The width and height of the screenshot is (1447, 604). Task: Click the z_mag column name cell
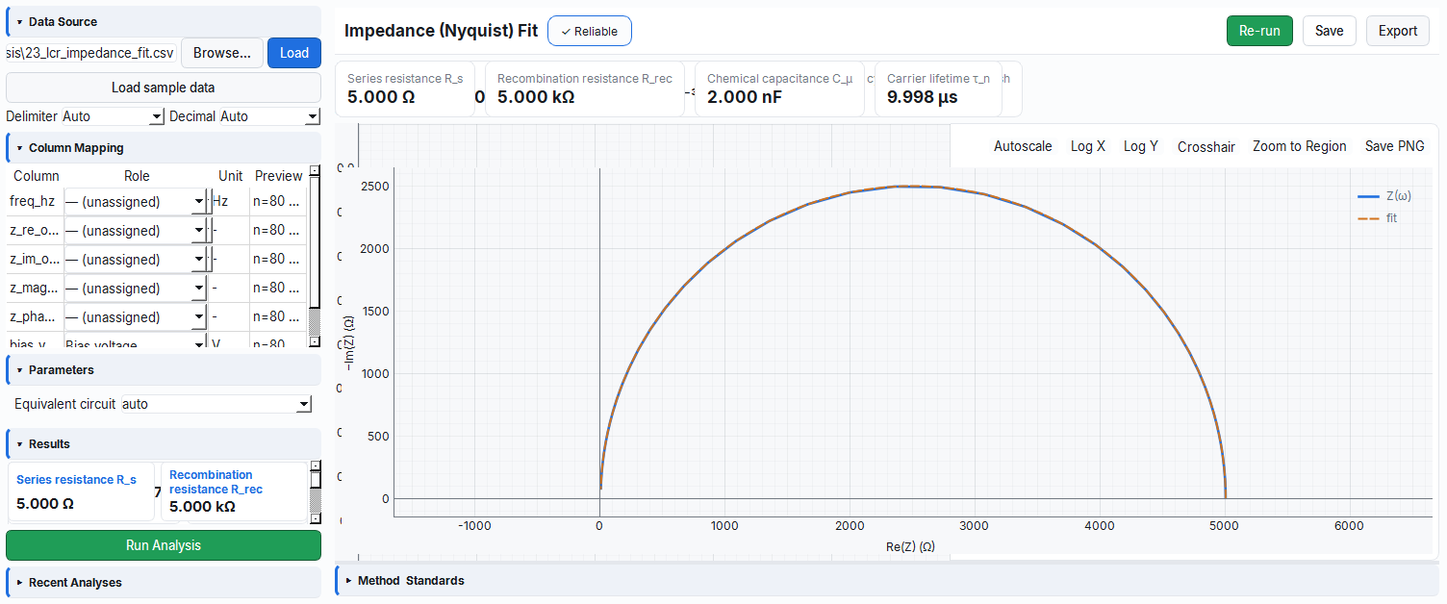37,288
